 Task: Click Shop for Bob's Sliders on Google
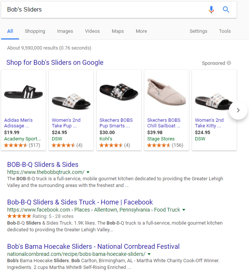point(55,63)
